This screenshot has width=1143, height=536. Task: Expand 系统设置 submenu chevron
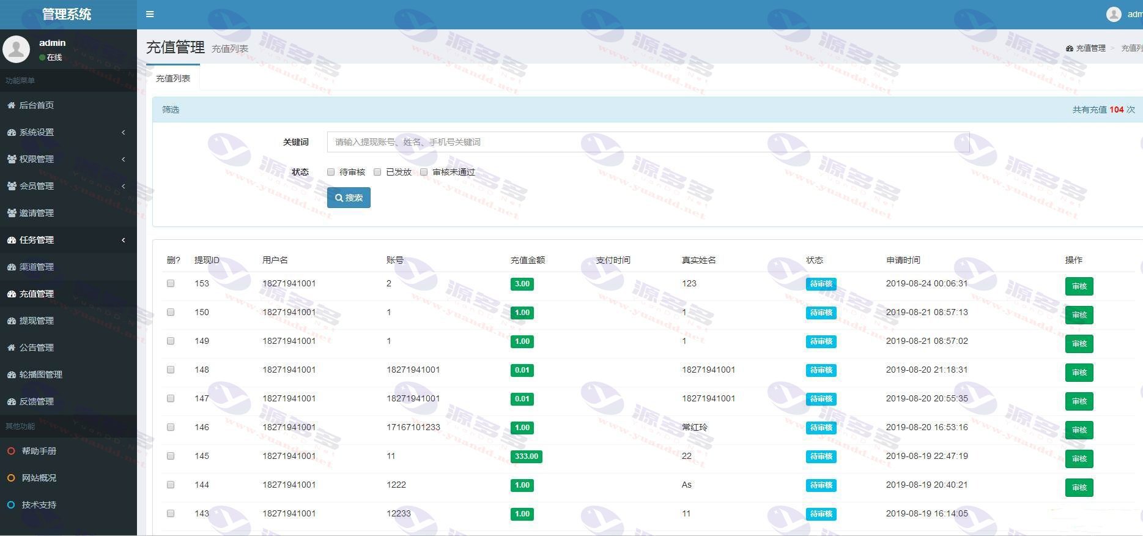(124, 132)
